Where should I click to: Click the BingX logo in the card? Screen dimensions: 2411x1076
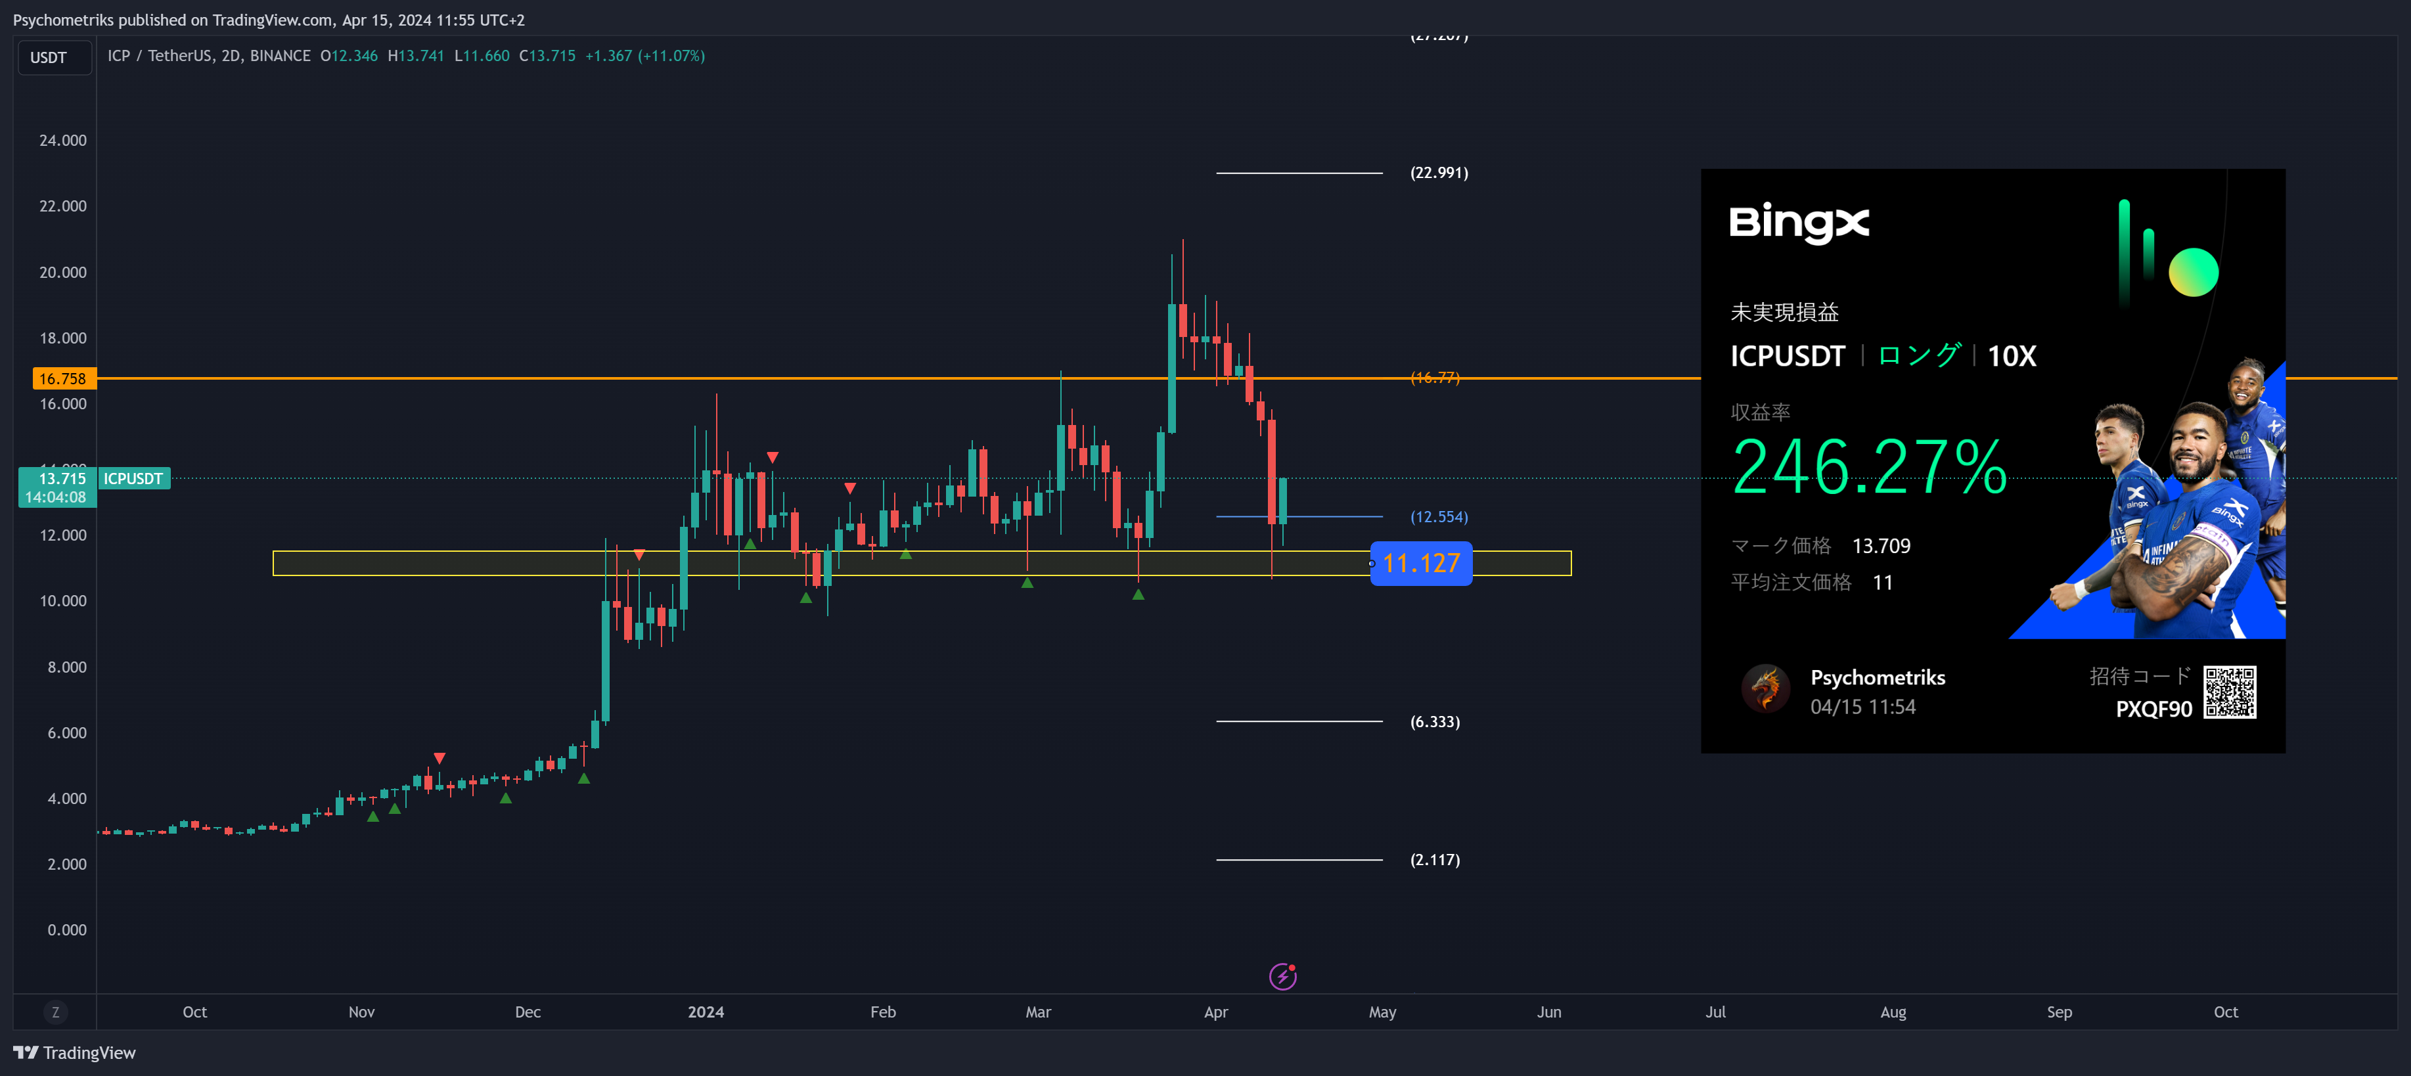pos(1798,223)
